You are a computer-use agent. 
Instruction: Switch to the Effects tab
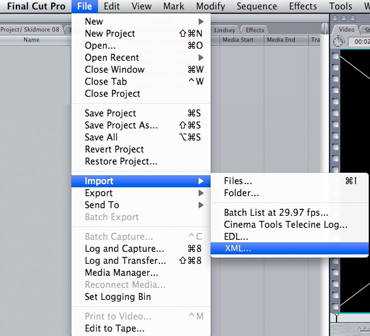(x=255, y=30)
